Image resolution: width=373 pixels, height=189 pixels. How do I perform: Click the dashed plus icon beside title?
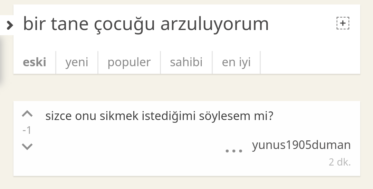coord(343,23)
